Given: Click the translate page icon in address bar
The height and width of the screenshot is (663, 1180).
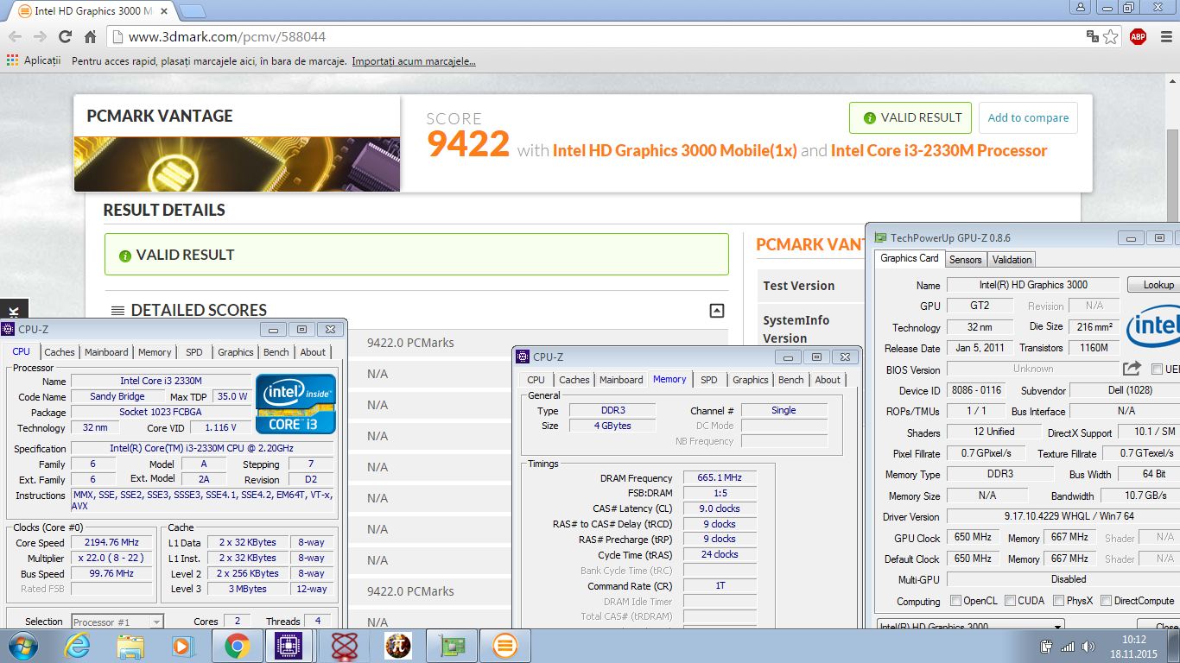Looking at the screenshot, I should point(1093,36).
